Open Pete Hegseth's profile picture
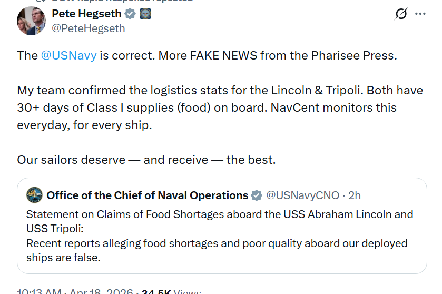 pyautogui.click(x=31, y=21)
